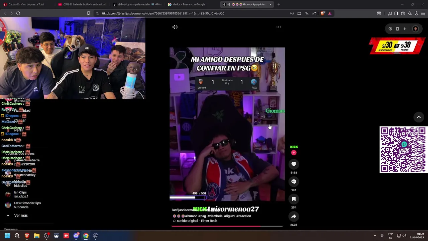Open the translate page icon

click(307, 13)
